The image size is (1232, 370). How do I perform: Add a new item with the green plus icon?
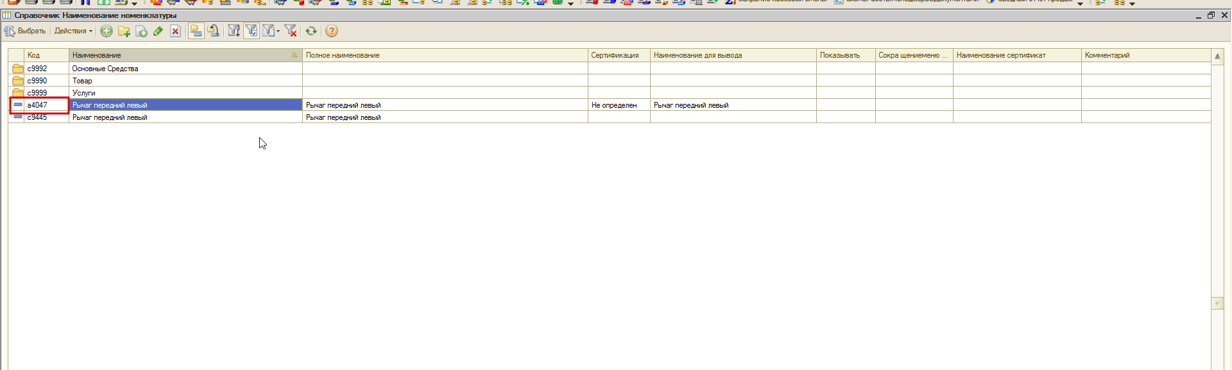pyautogui.click(x=107, y=31)
